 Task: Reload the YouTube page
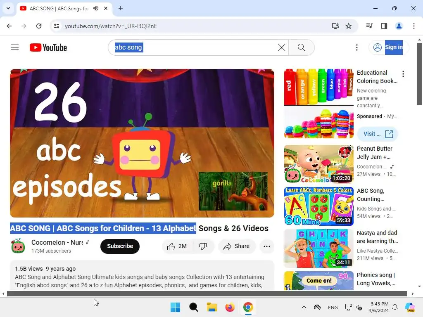[x=39, y=26]
